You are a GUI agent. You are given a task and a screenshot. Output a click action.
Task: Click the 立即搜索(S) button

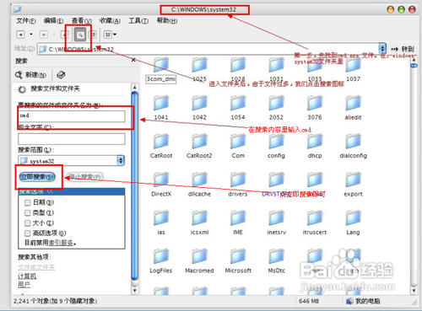37,177
